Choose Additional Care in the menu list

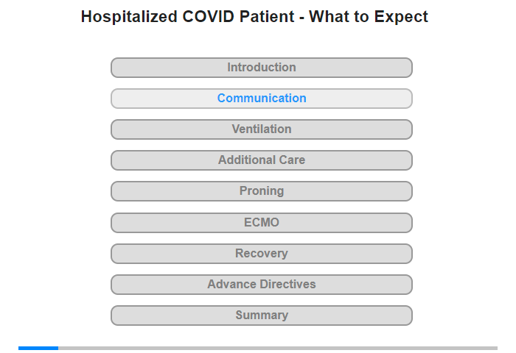pyautogui.click(x=262, y=160)
